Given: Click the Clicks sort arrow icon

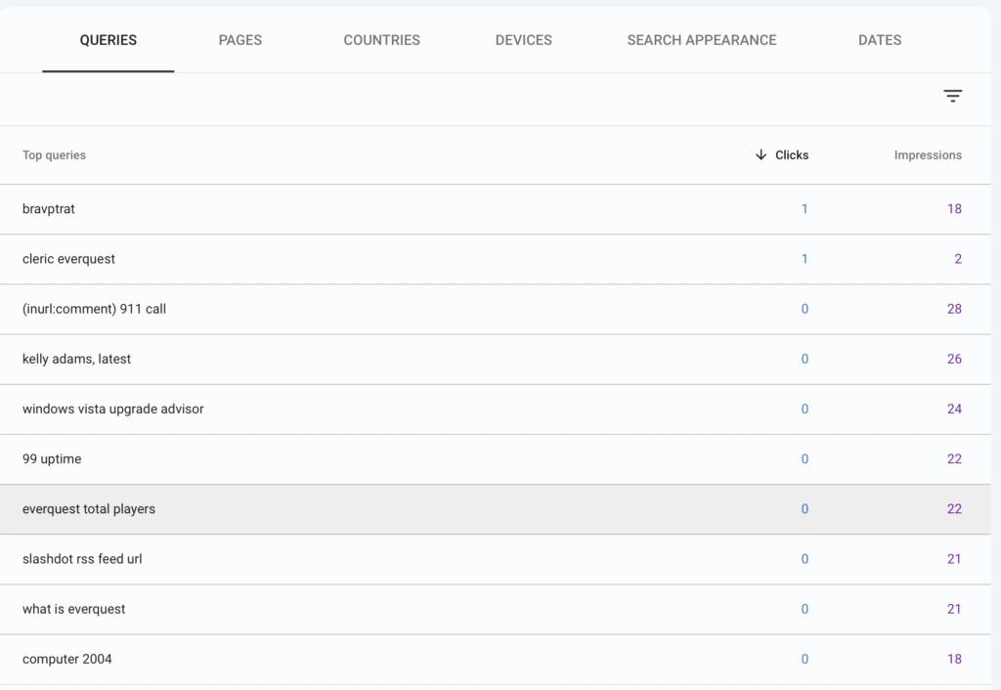Looking at the screenshot, I should pyautogui.click(x=762, y=154).
